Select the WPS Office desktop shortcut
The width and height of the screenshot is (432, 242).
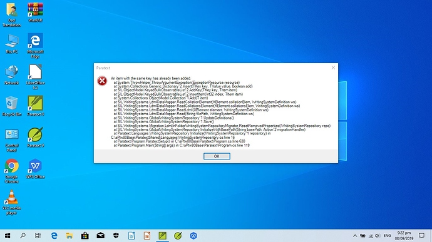click(x=35, y=169)
